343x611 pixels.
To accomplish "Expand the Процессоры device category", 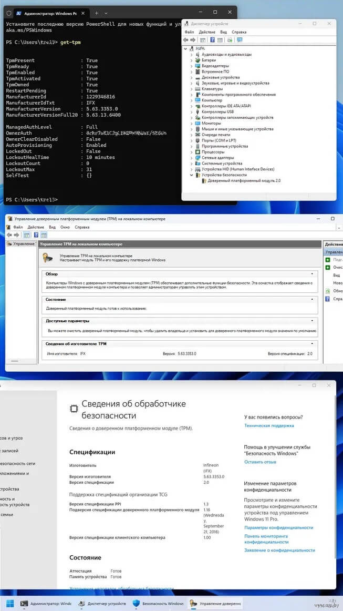I will 191,152.
